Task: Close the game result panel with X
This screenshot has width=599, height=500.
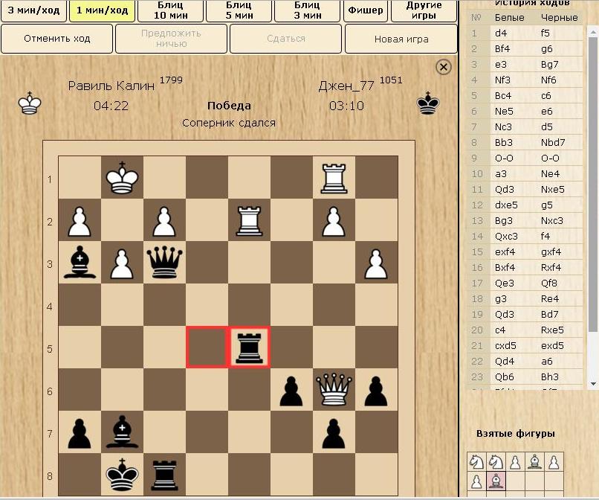Action: [443, 68]
